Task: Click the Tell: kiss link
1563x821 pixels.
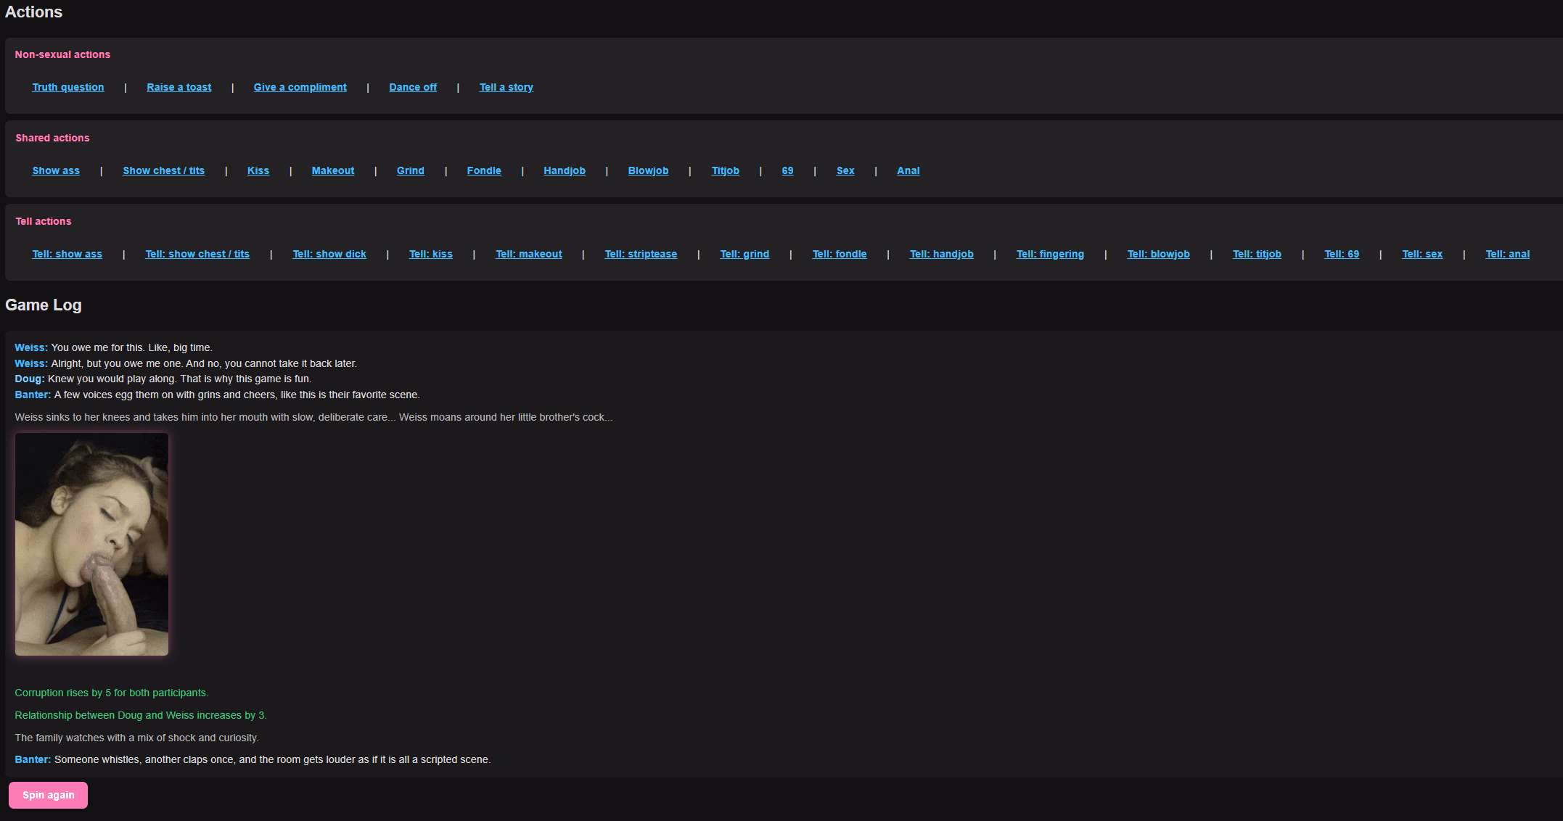Action: pyautogui.click(x=431, y=254)
